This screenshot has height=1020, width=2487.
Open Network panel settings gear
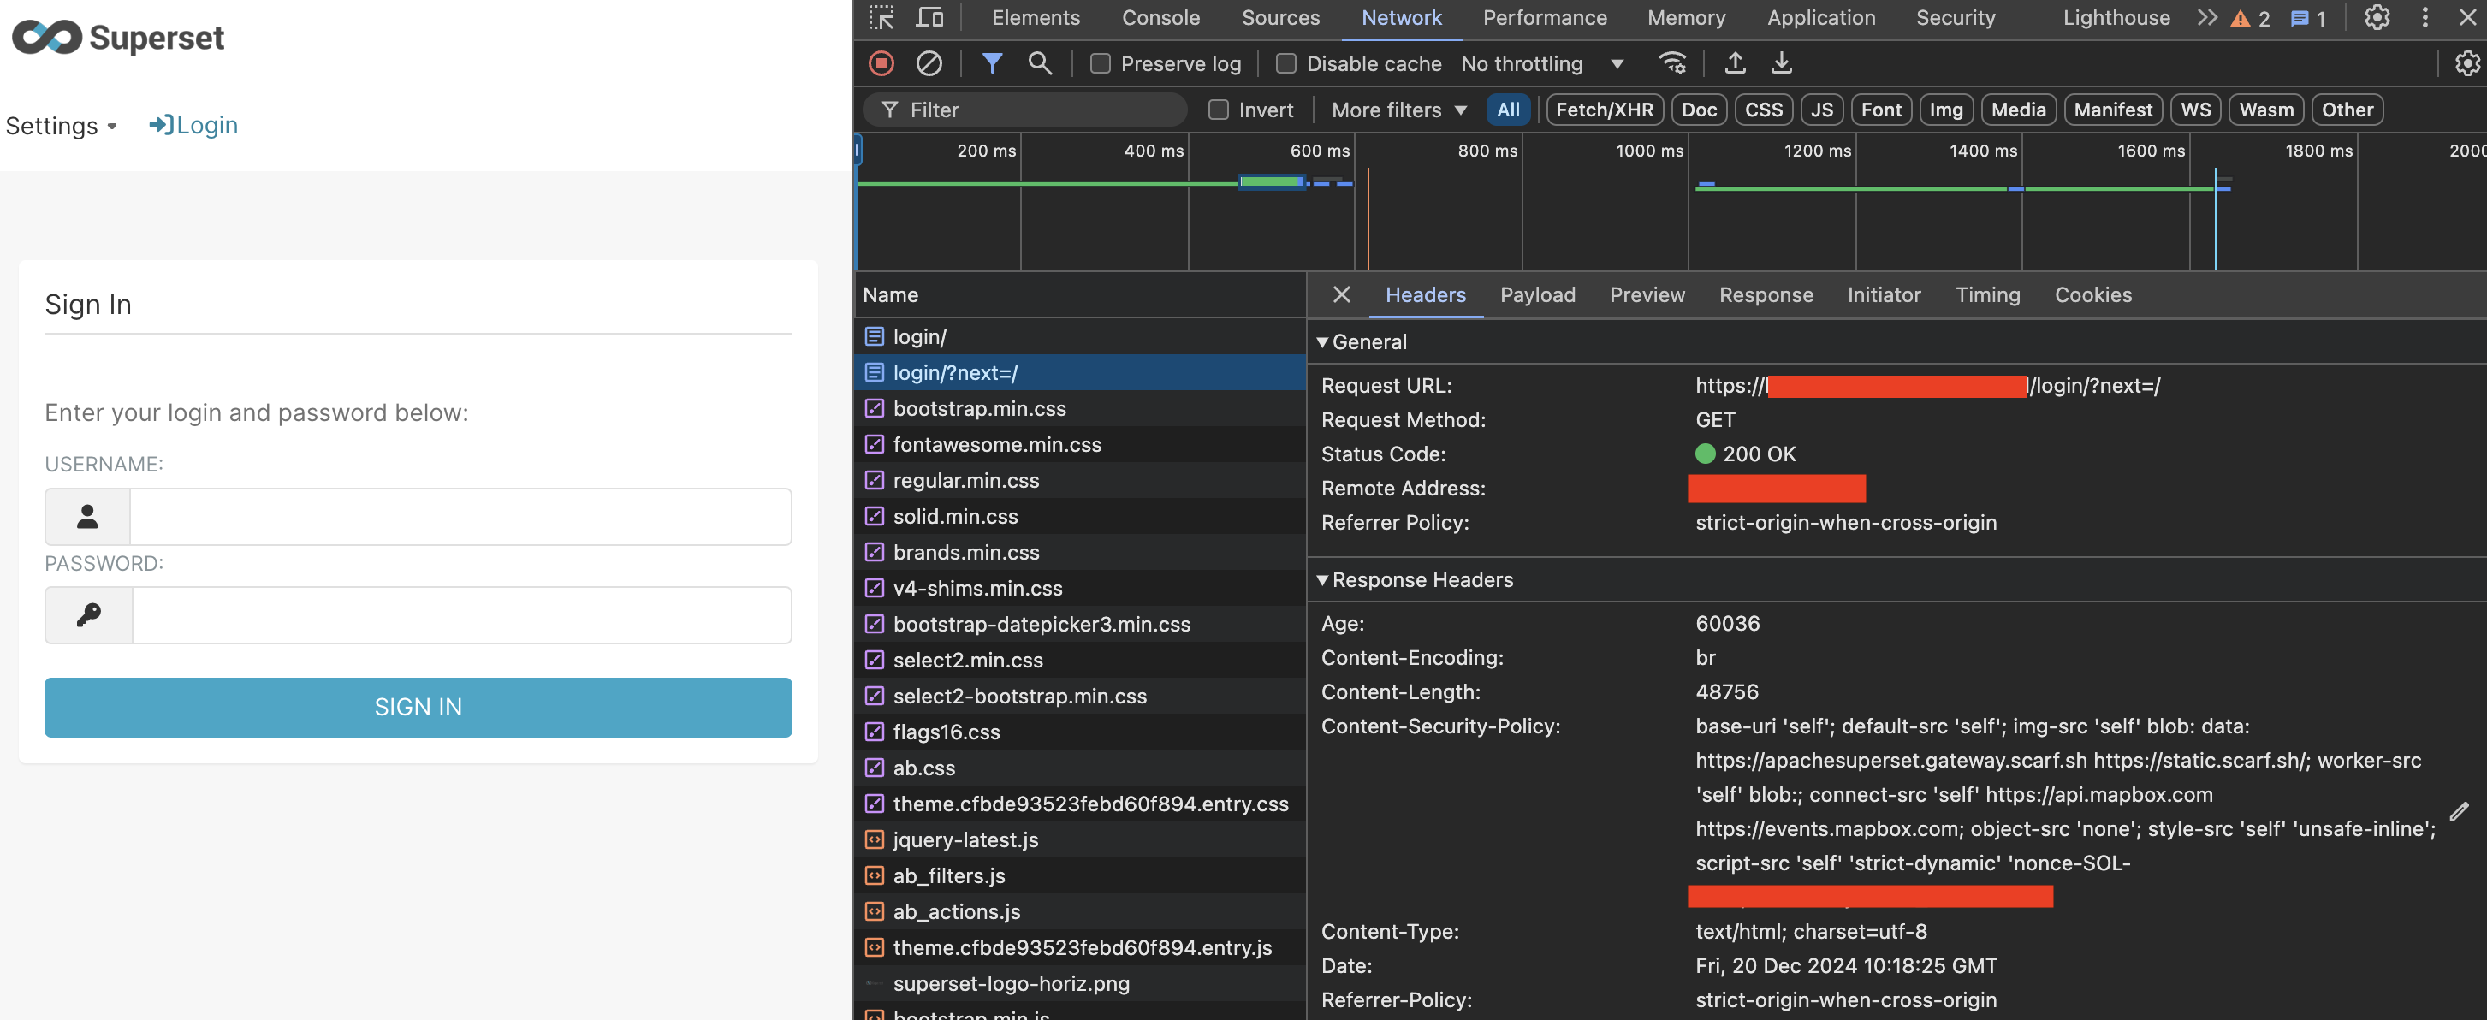2466,63
